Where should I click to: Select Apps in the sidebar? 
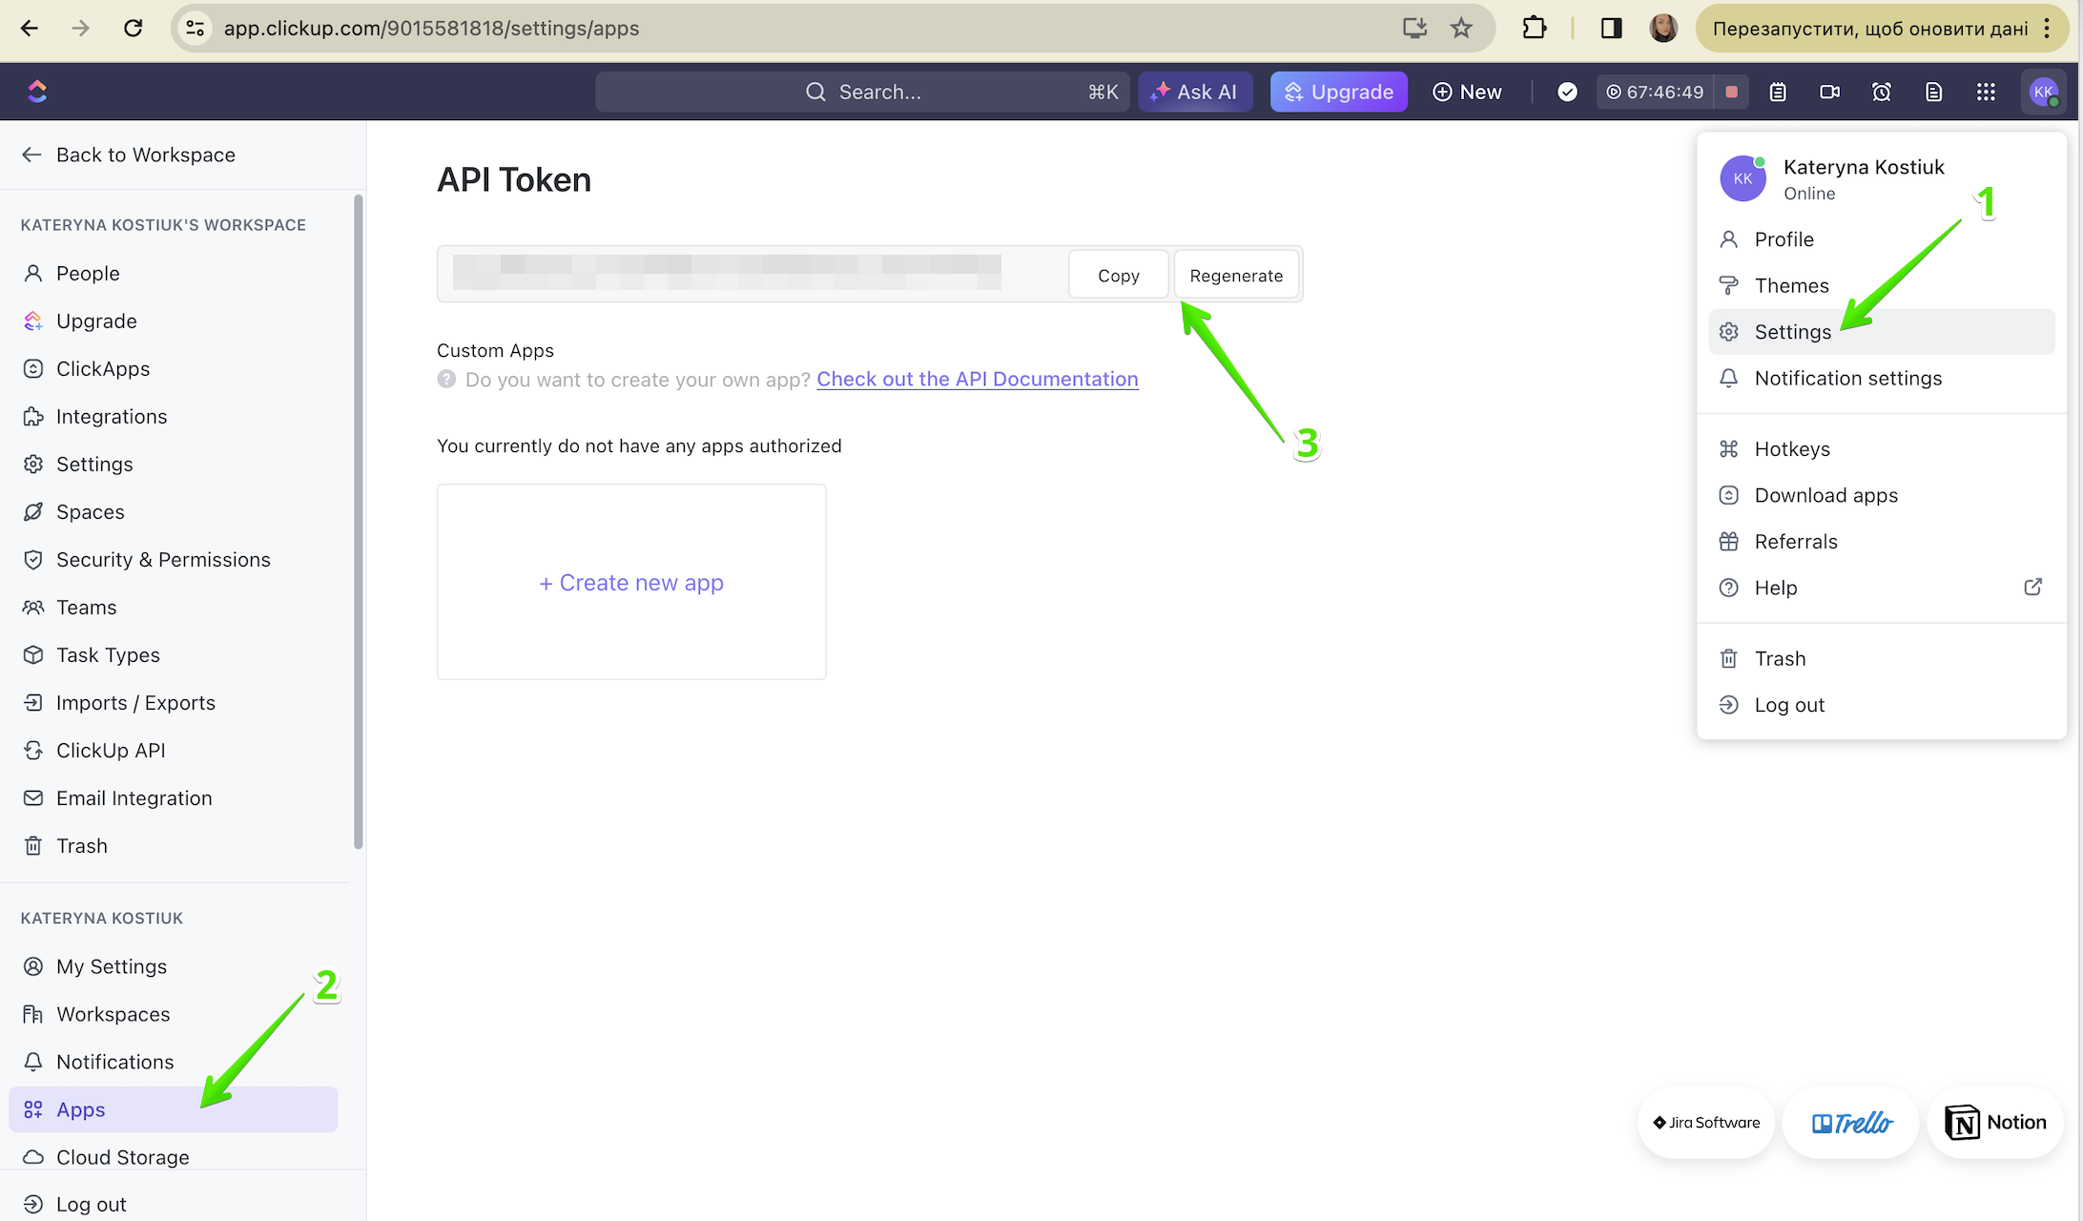pos(174,1109)
